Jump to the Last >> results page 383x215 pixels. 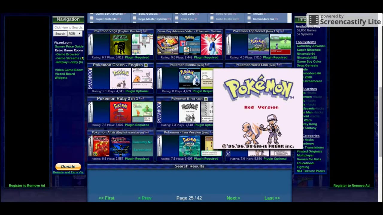(272, 198)
